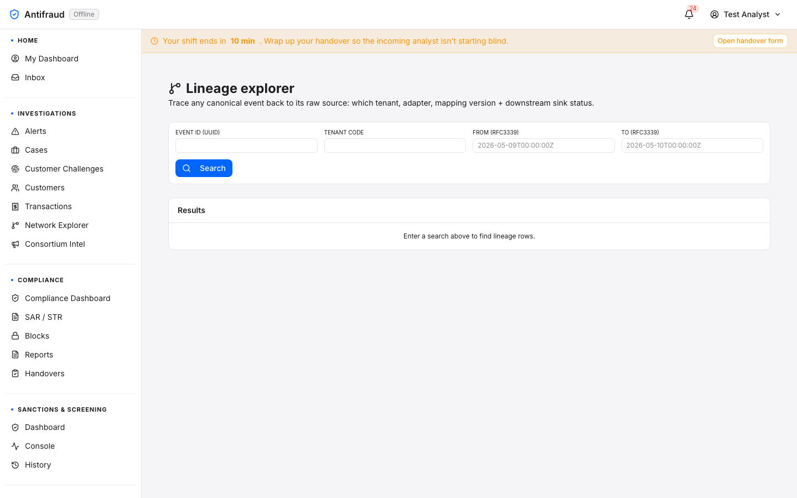Click the Test Analyst name
The image size is (797, 498).
click(x=746, y=14)
